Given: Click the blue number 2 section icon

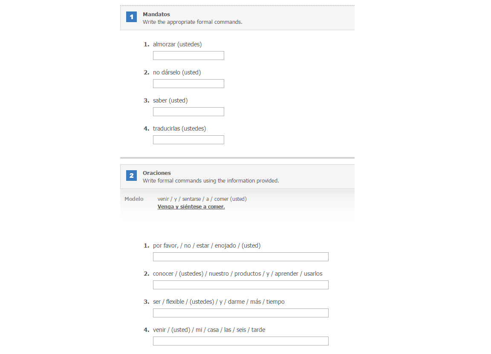Looking at the screenshot, I should (x=131, y=175).
